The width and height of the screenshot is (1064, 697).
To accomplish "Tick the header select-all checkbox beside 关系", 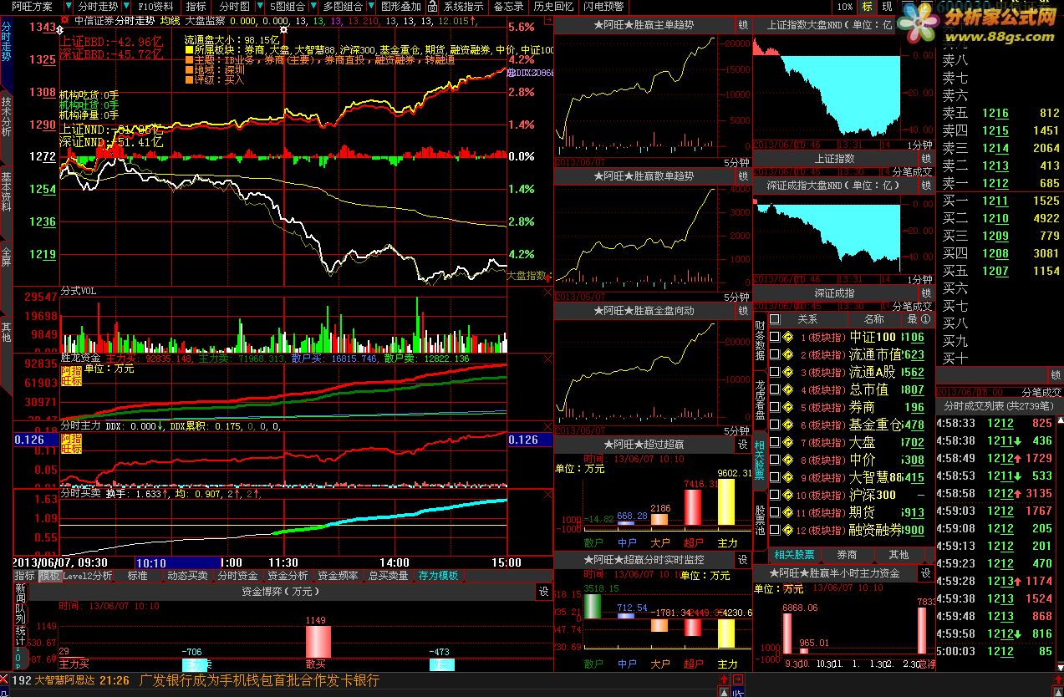I will (x=775, y=319).
